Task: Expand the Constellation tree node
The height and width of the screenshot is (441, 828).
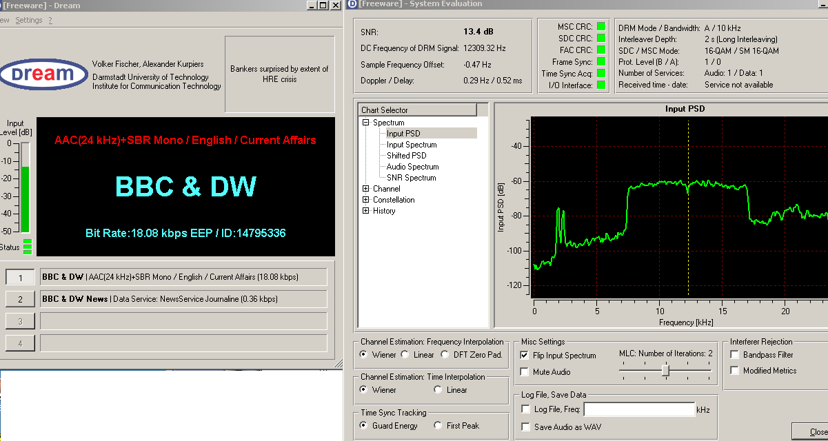Action: coord(366,200)
